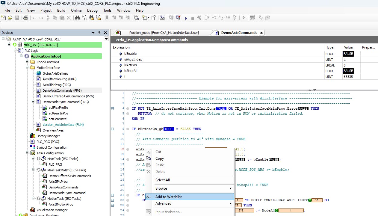This screenshot has width=378, height=216.
Task: Click the wrench icon in toolbar
Action: click(x=199, y=18)
